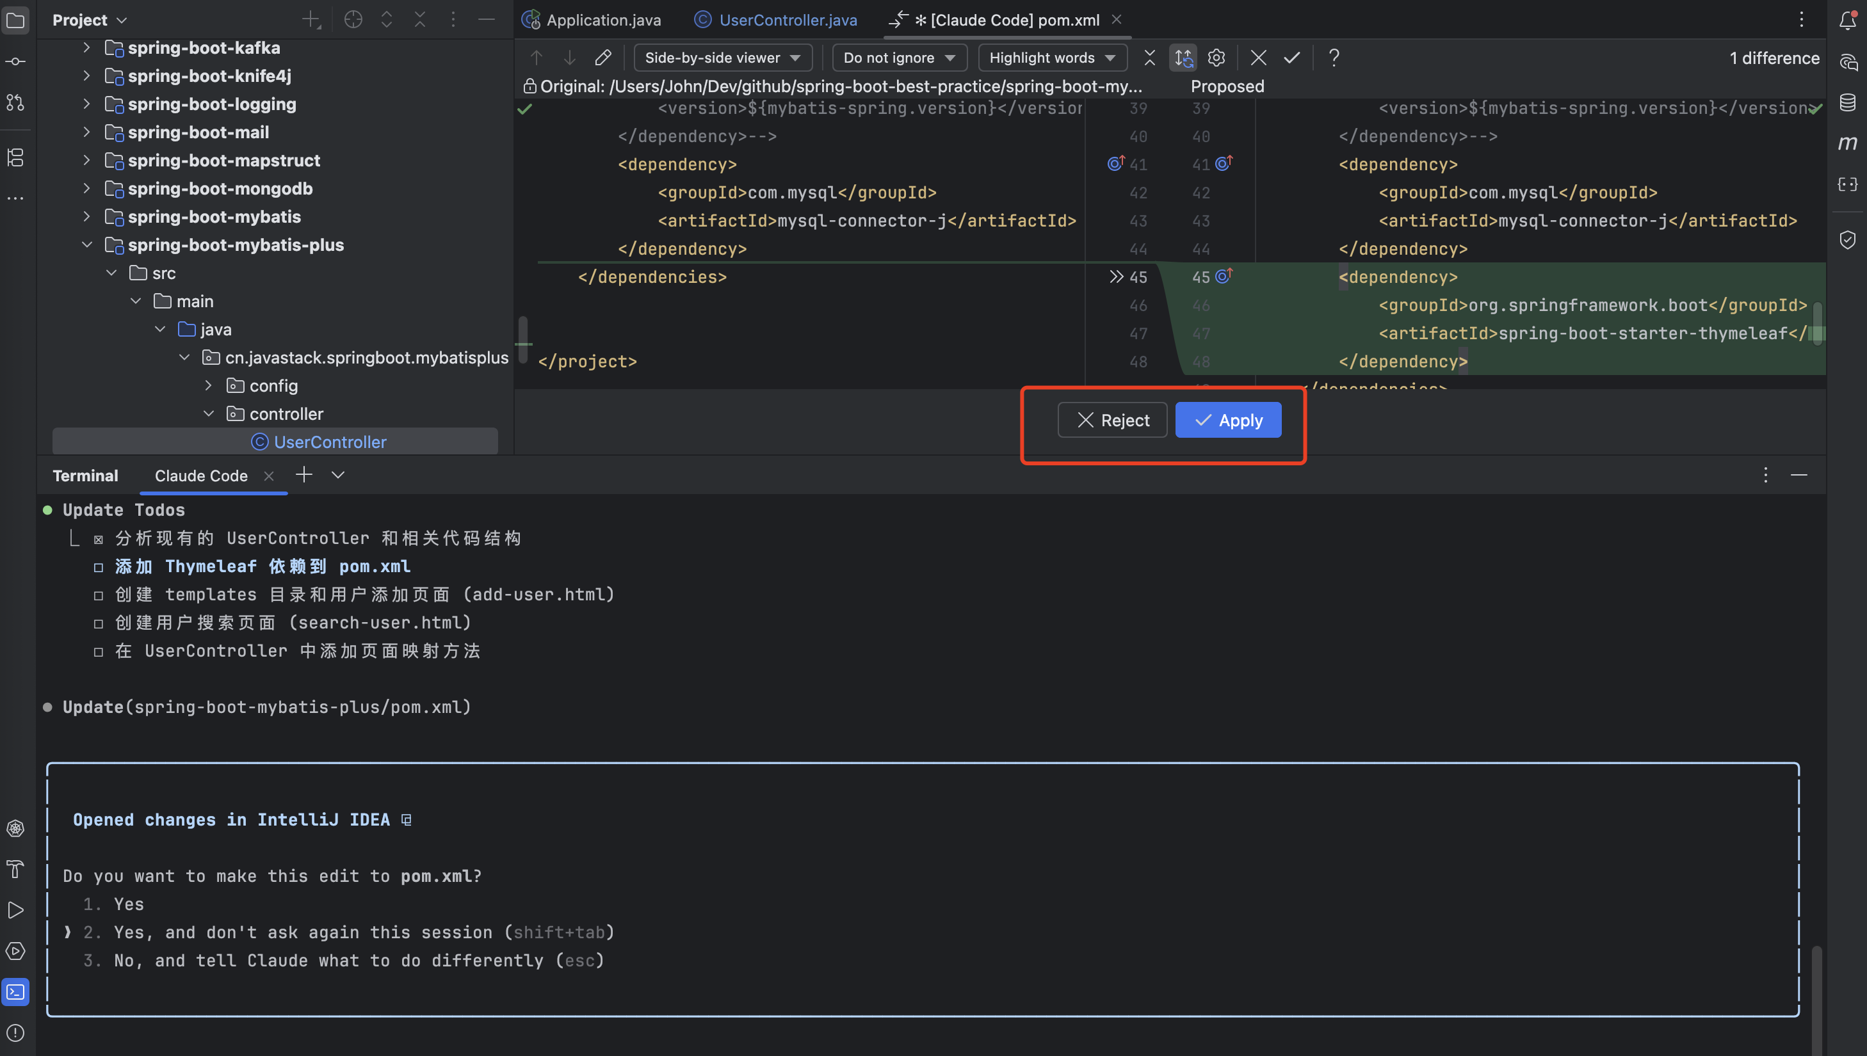
Task: Click the Notifications bell icon
Action: (x=1847, y=20)
